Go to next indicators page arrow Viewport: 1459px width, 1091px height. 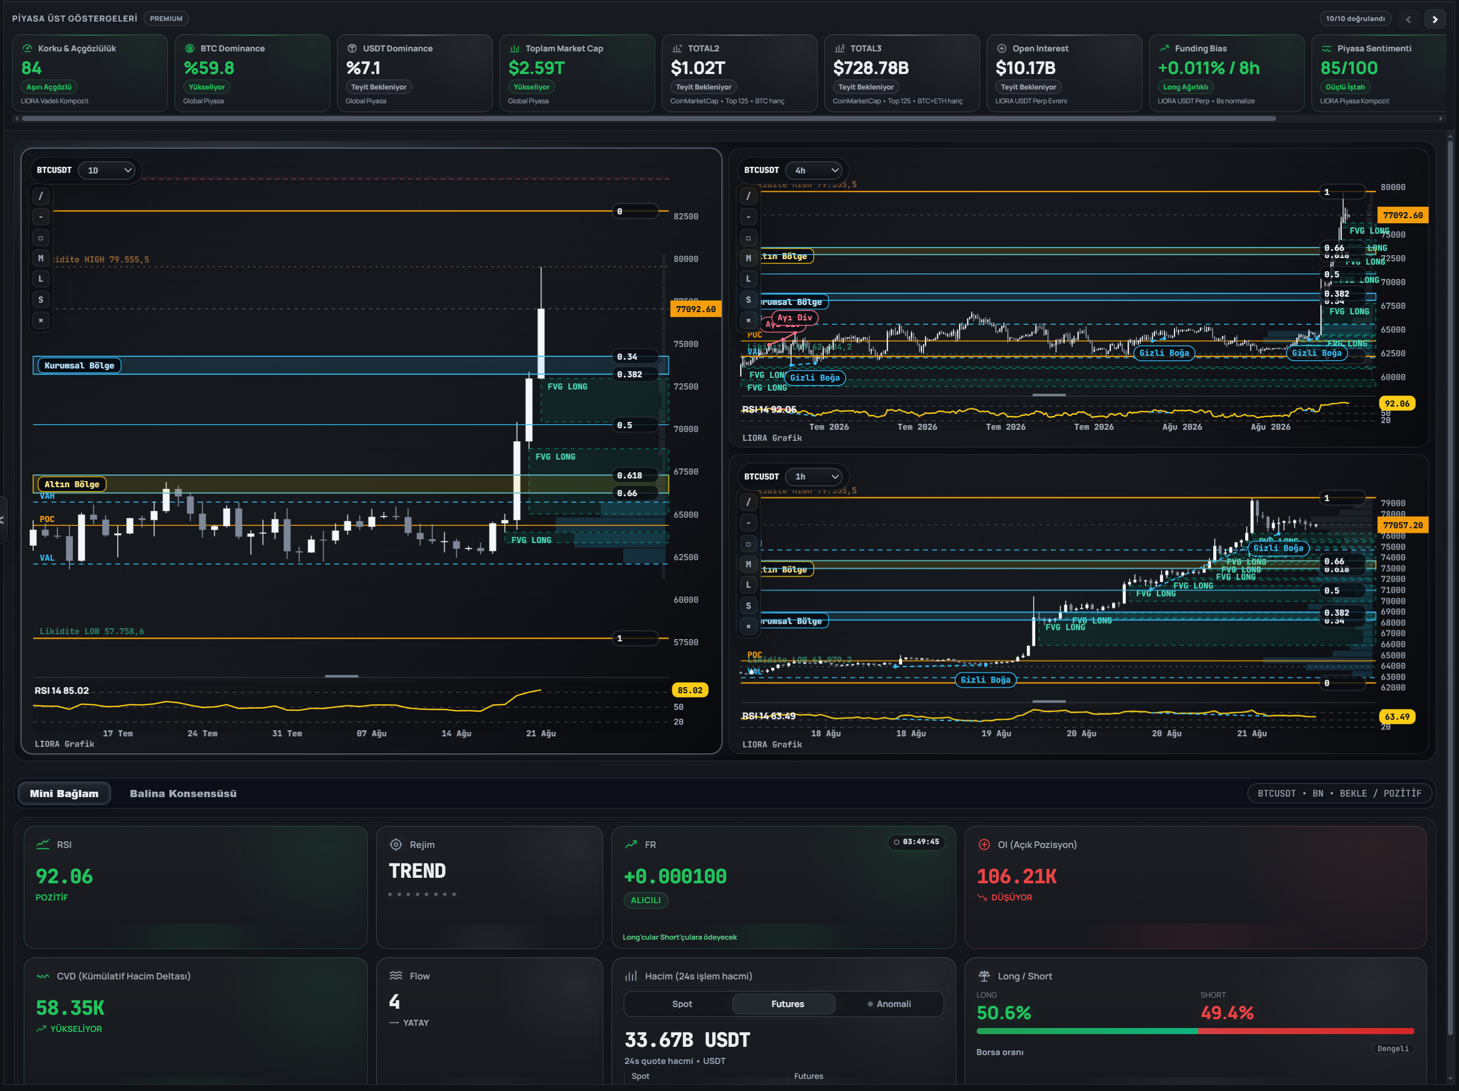(1435, 19)
